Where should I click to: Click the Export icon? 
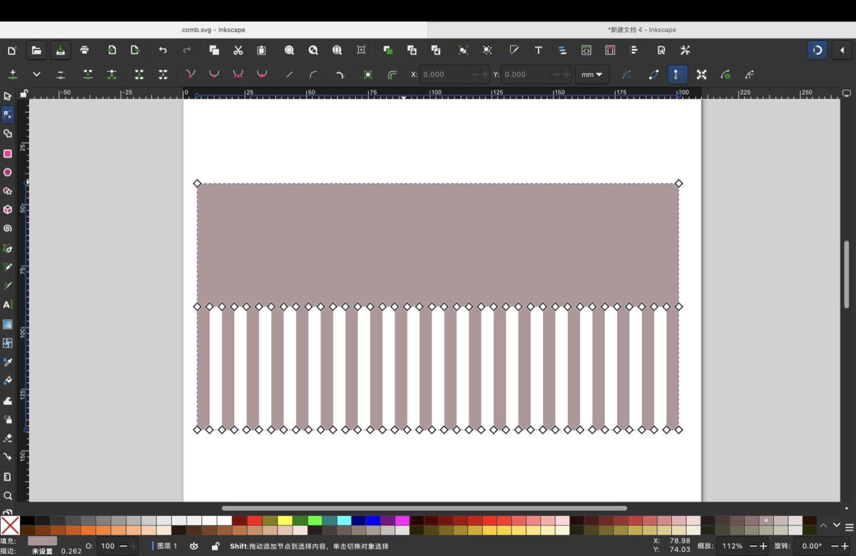136,50
